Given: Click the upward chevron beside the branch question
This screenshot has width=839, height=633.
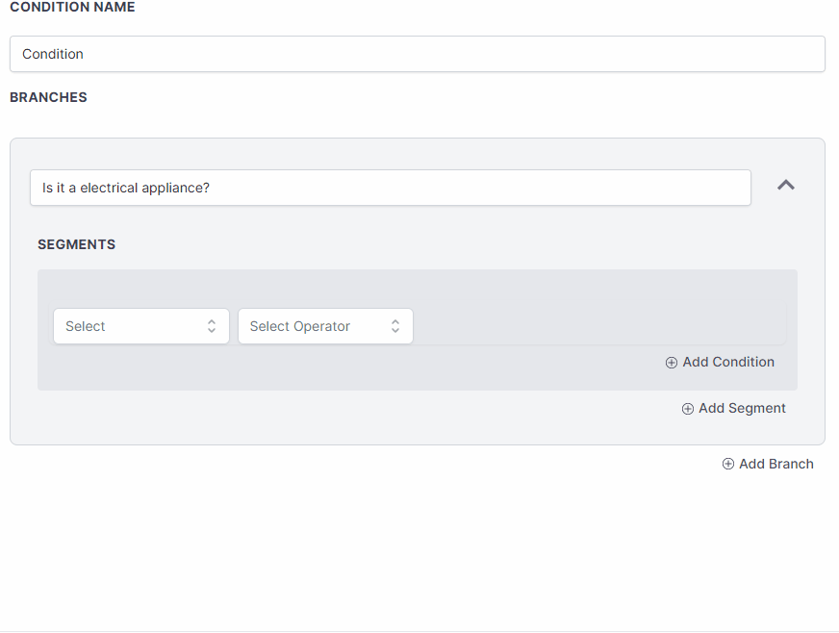Looking at the screenshot, I should point(786,185).
